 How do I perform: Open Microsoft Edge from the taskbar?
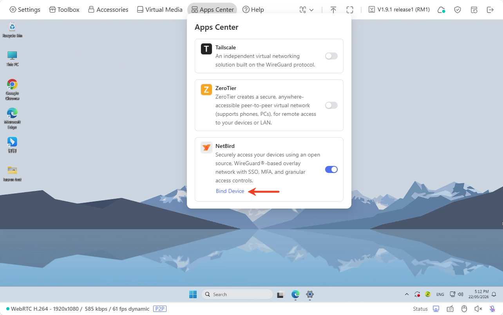(295, 294)
